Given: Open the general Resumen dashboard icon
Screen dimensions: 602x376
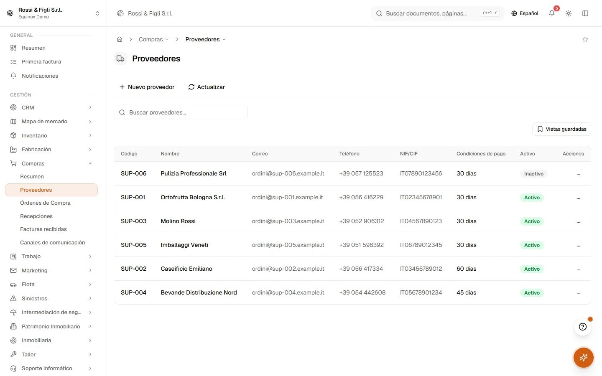Looking at the screenshot, I should (x=13, y=48).
